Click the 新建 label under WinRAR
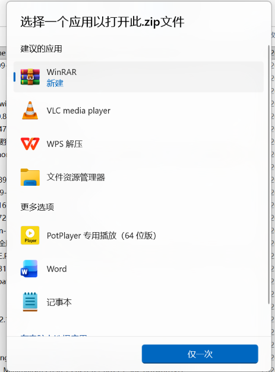The width and height of the screenshot is (275, 372). click(55, 83)
